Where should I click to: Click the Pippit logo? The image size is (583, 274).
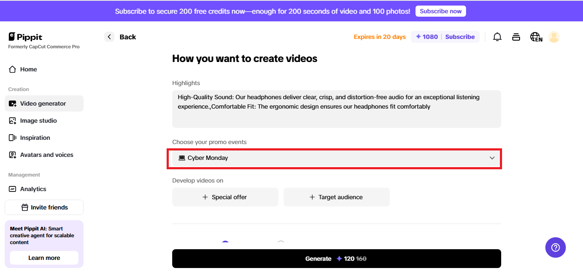click(x=25, y=37)
